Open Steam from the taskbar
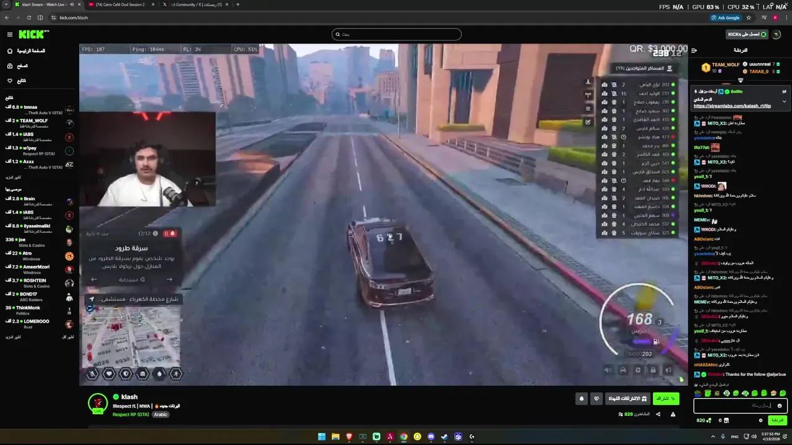792x445 pixels. coord(444,437)
